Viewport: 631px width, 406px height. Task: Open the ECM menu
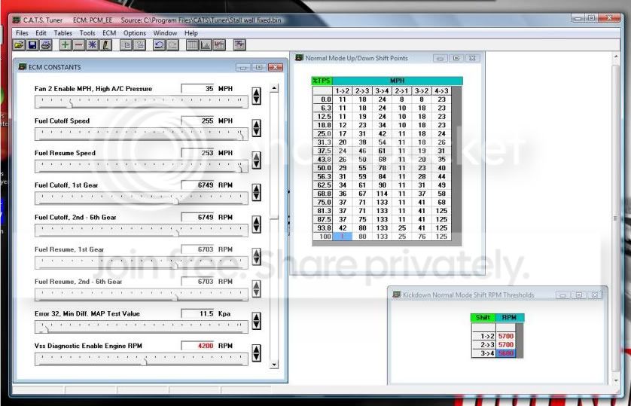tap(109, 33)
